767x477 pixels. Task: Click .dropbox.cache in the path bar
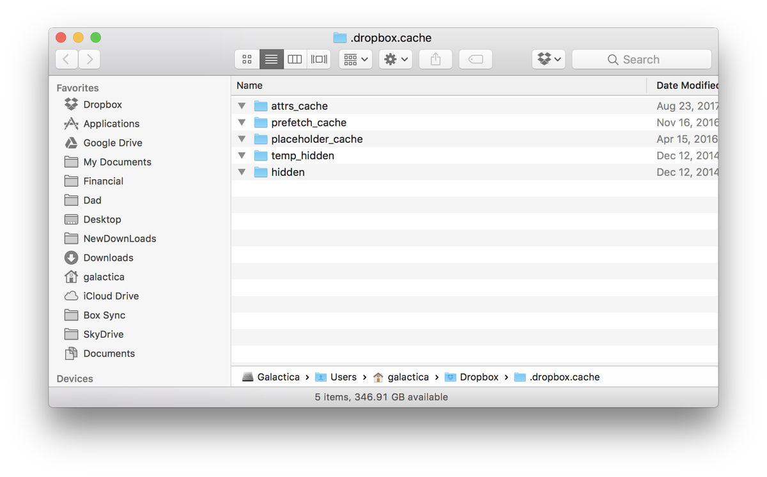(557, 377)
